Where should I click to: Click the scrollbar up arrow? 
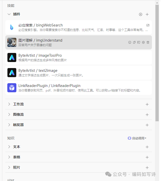[x=157, y=3]
